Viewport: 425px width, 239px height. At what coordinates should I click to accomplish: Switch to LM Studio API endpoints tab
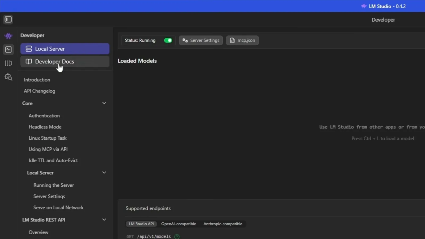(141, 224)
